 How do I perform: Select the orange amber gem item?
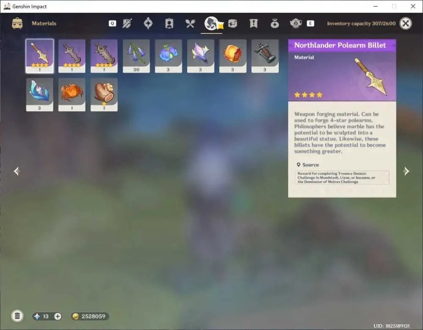pyautogui.click(x=233, y=56)
